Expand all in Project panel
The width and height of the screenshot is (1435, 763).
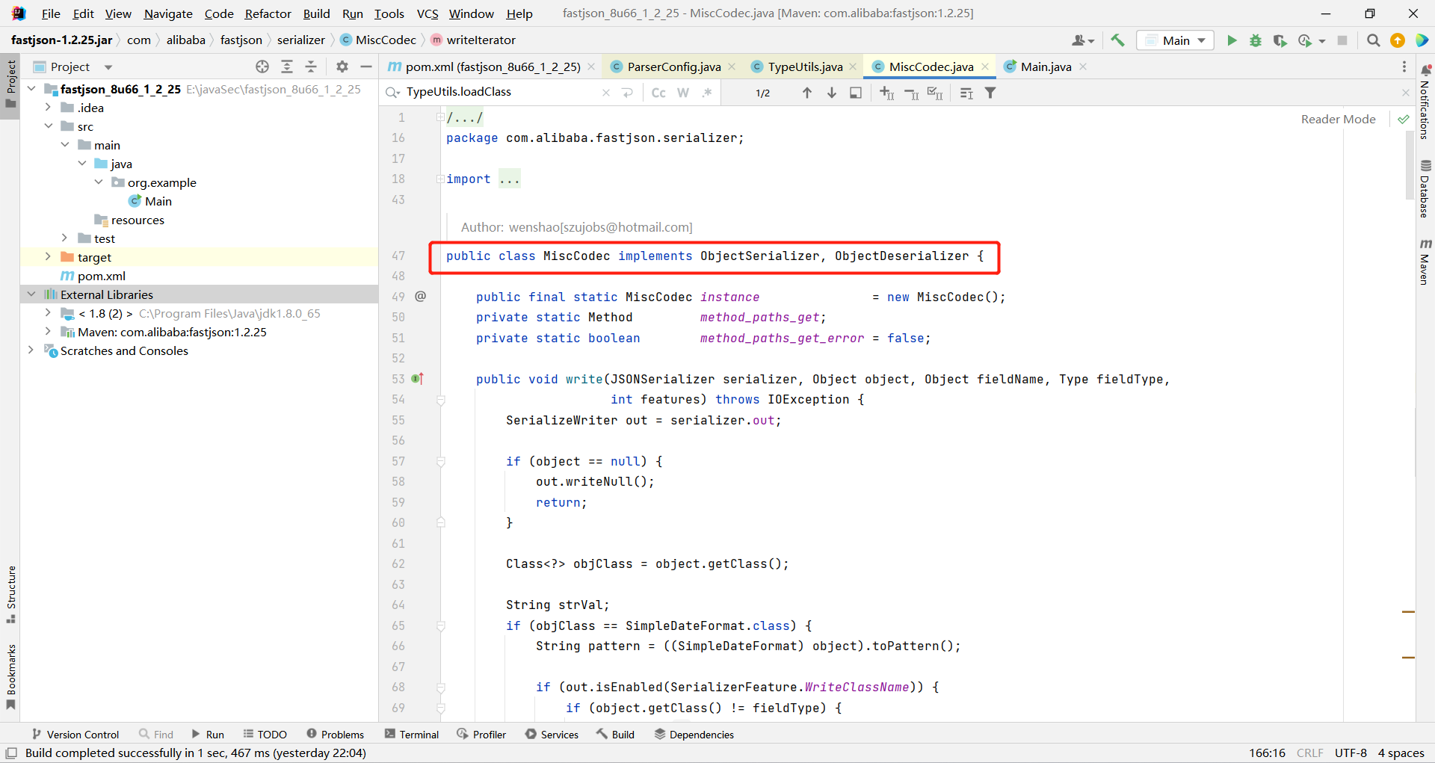click(287, 67)
